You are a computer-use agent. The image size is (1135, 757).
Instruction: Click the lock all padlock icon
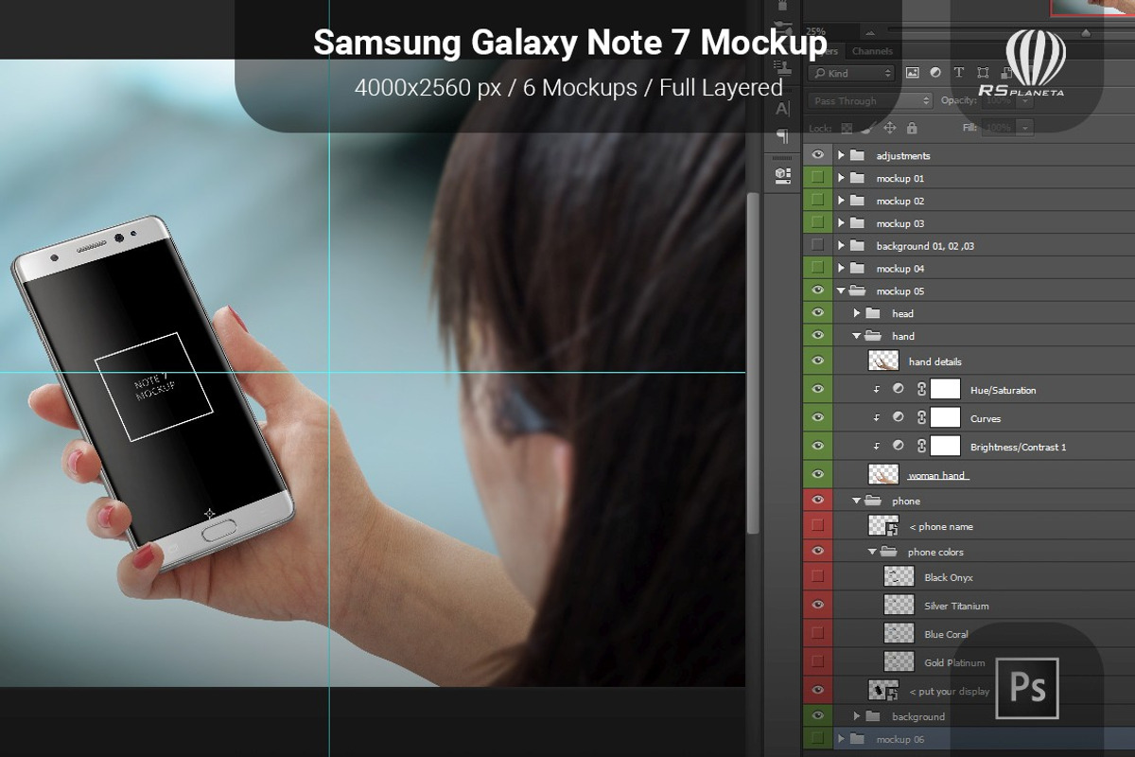912,128
